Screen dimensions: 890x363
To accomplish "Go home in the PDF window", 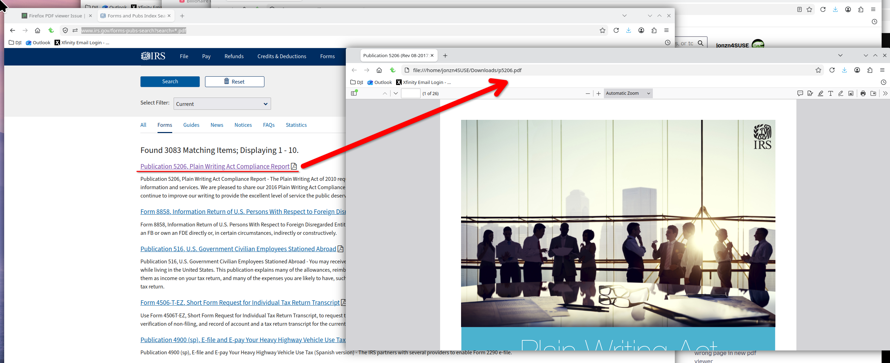I will coord(379,70).
